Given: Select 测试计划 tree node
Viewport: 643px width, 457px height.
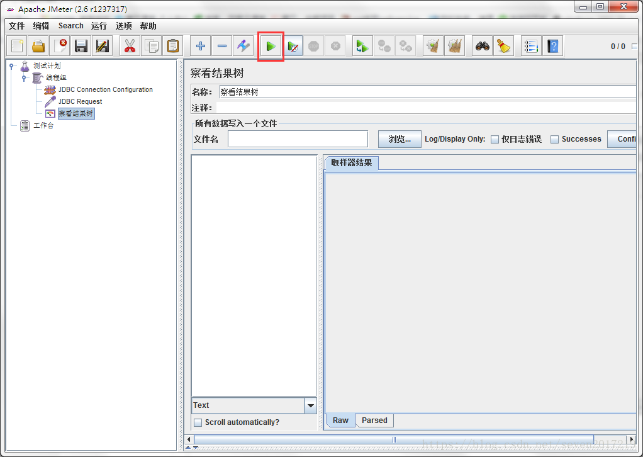Looking at the screenshot, I should tap(47, 65).
